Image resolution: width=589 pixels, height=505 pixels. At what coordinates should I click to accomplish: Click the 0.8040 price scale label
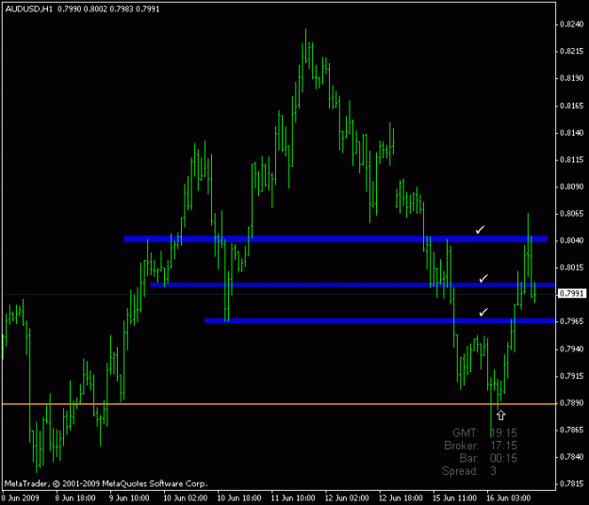click(x=572, y=240)
